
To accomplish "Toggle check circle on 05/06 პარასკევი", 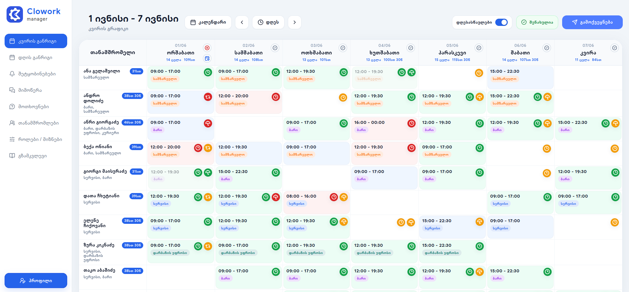I will [x=479, y=48].
